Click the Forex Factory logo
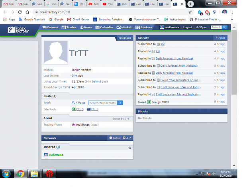 pos(18,30)
